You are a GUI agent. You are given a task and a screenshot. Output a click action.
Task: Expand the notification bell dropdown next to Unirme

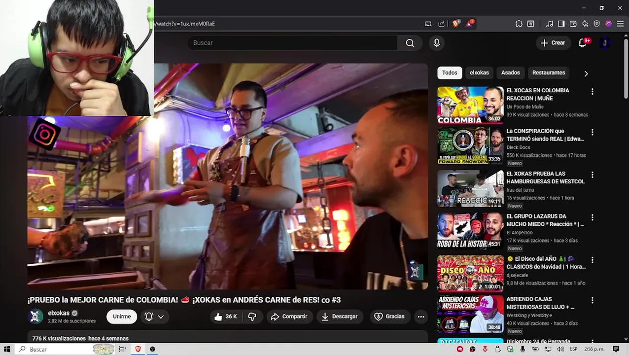[x=154, y=317]
